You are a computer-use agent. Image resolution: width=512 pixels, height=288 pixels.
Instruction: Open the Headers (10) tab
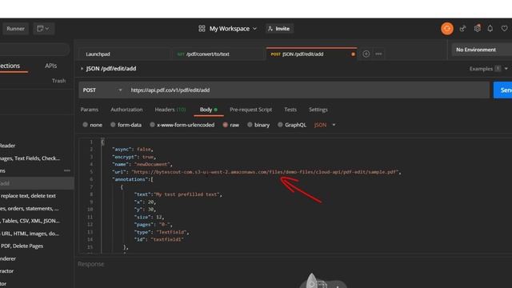tap(170, 110)
